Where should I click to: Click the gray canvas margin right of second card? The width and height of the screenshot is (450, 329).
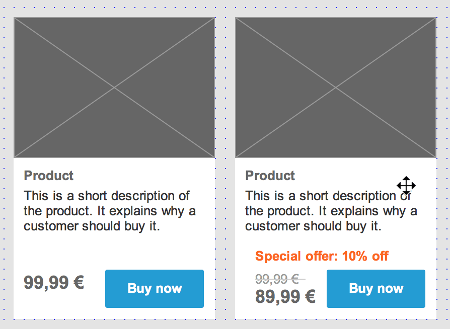pyautogui.click(x=443, y=166)
